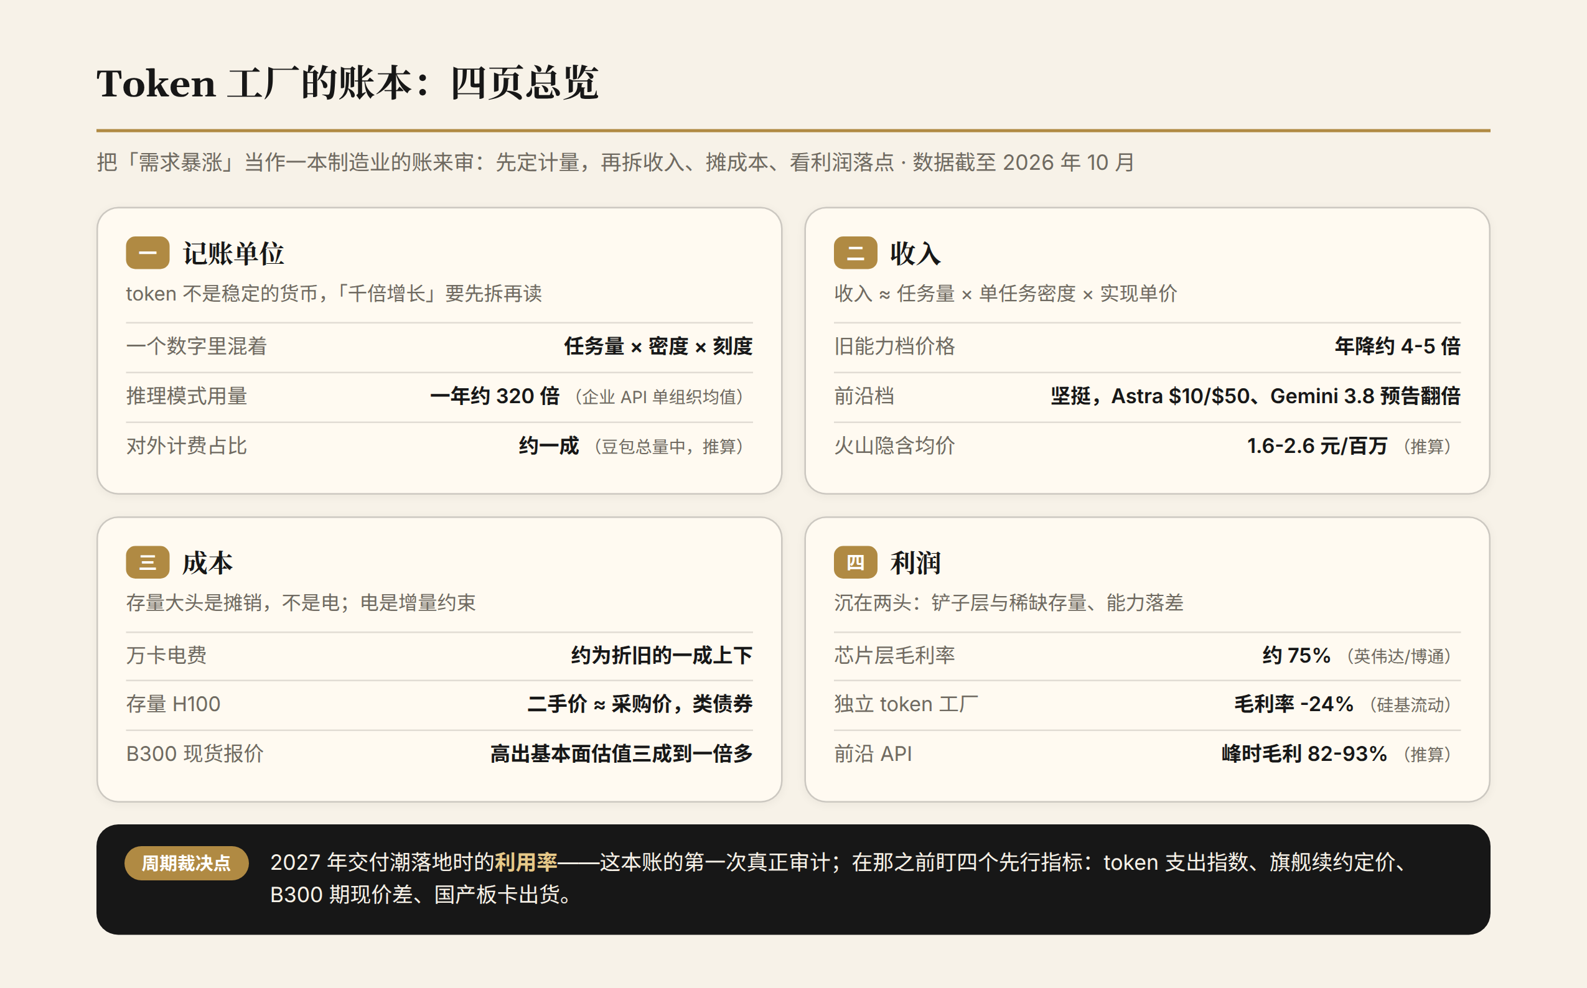The width and height of the screenshot is (1587, 988).
Task: Click the 周期裁决点 pill label
Action: (186, 863)
